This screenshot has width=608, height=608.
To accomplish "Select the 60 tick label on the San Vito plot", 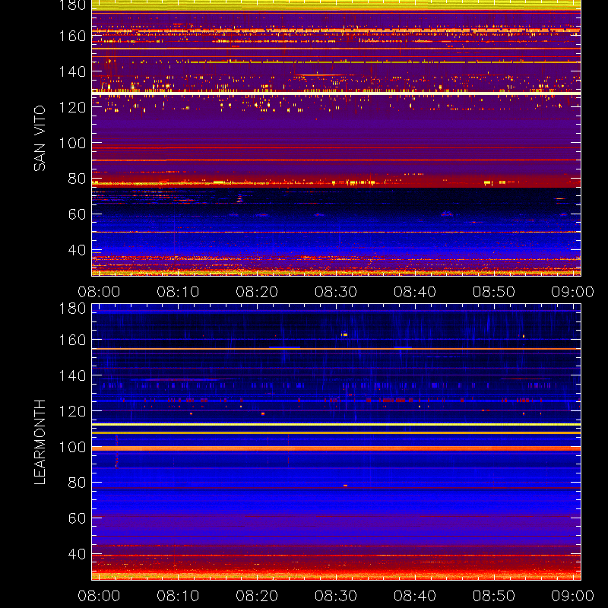I will [78, 214].
